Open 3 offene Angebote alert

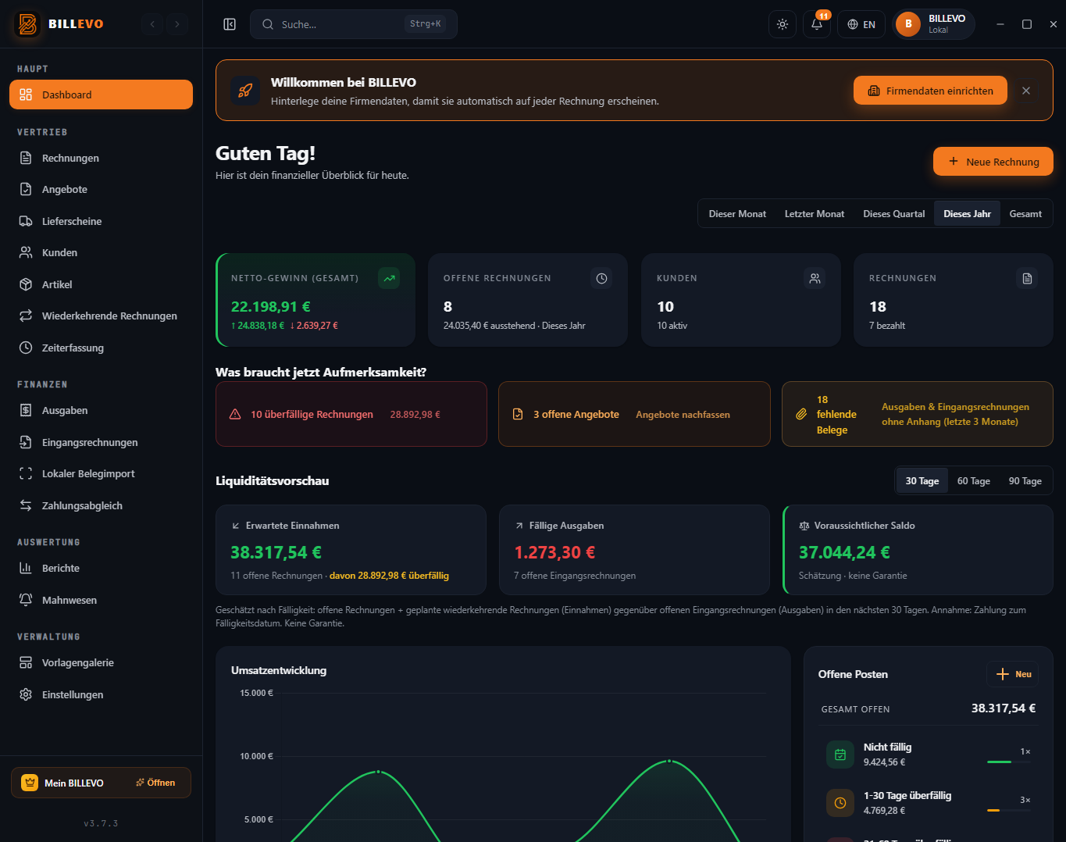click(x=634, y=414)
